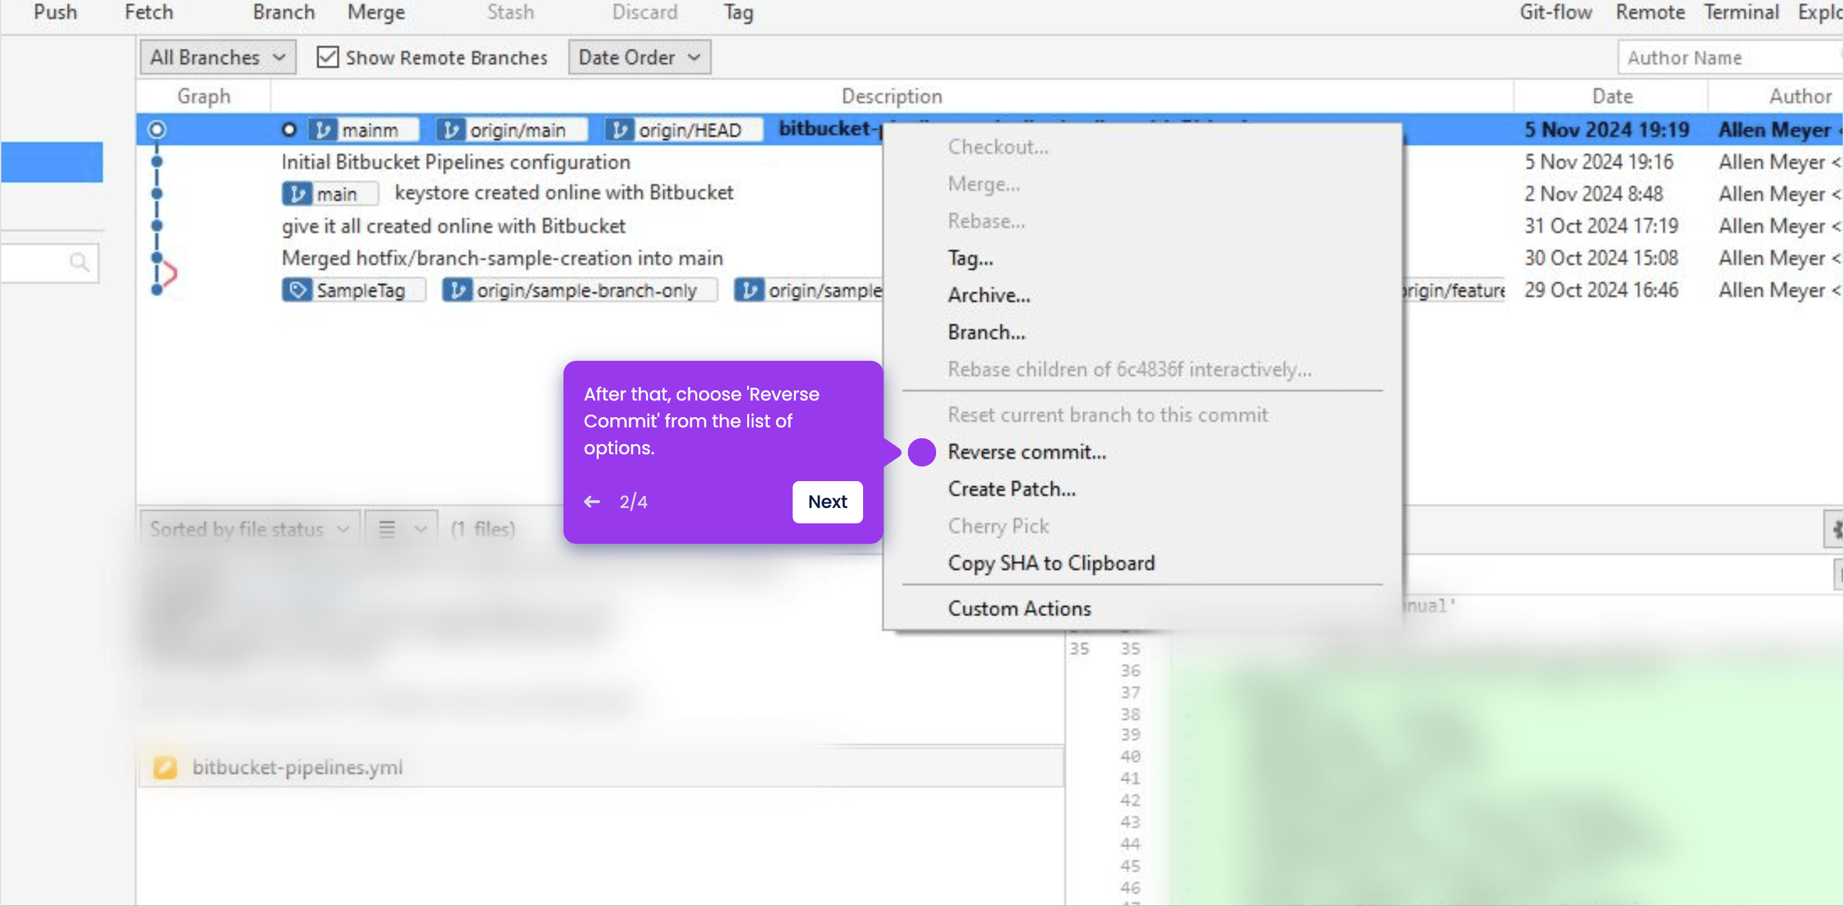Click the mainm branch label icon
1844x906 pixels.
pyautogui.click(x=323, y=130)
